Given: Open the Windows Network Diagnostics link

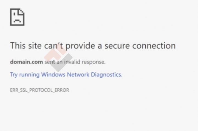Looking at the screenshot, I should click(x=66, y=75).
